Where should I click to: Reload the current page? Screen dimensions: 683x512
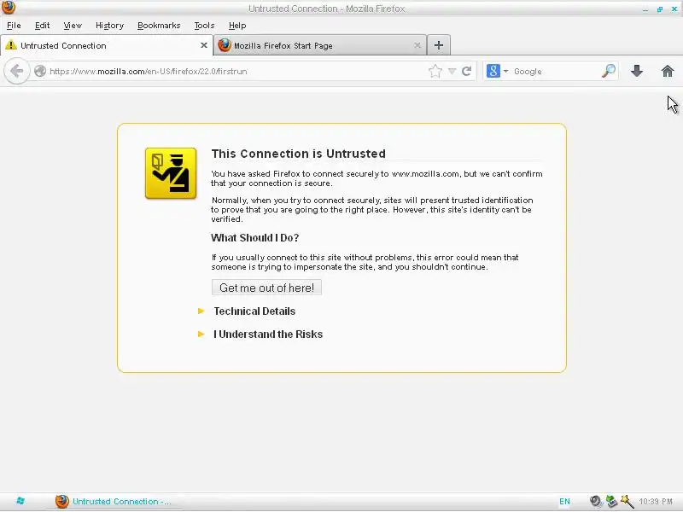466,71
